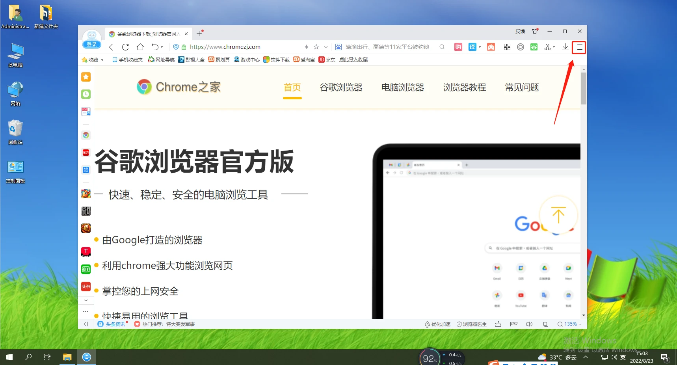Close the 谷歌浏览器下载 tab
Screen dimensions: 677x365
[186, 34]
